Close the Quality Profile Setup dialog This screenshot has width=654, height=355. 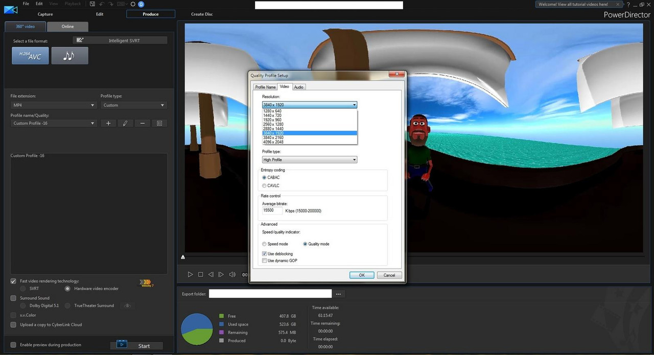[395, 75]
